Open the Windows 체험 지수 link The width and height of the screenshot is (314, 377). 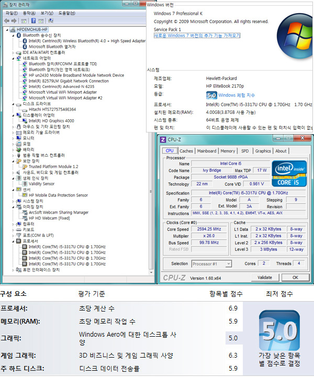237,95
